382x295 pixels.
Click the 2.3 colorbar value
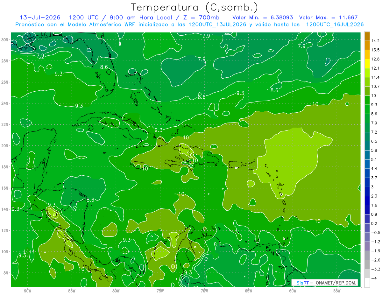[x=374, y=196]
